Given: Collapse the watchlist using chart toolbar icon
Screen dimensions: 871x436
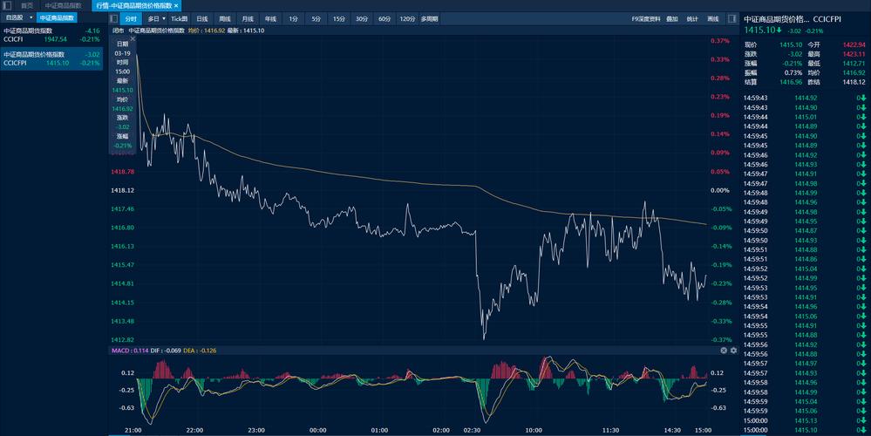Looking at the screenshot, I should 113,17.
